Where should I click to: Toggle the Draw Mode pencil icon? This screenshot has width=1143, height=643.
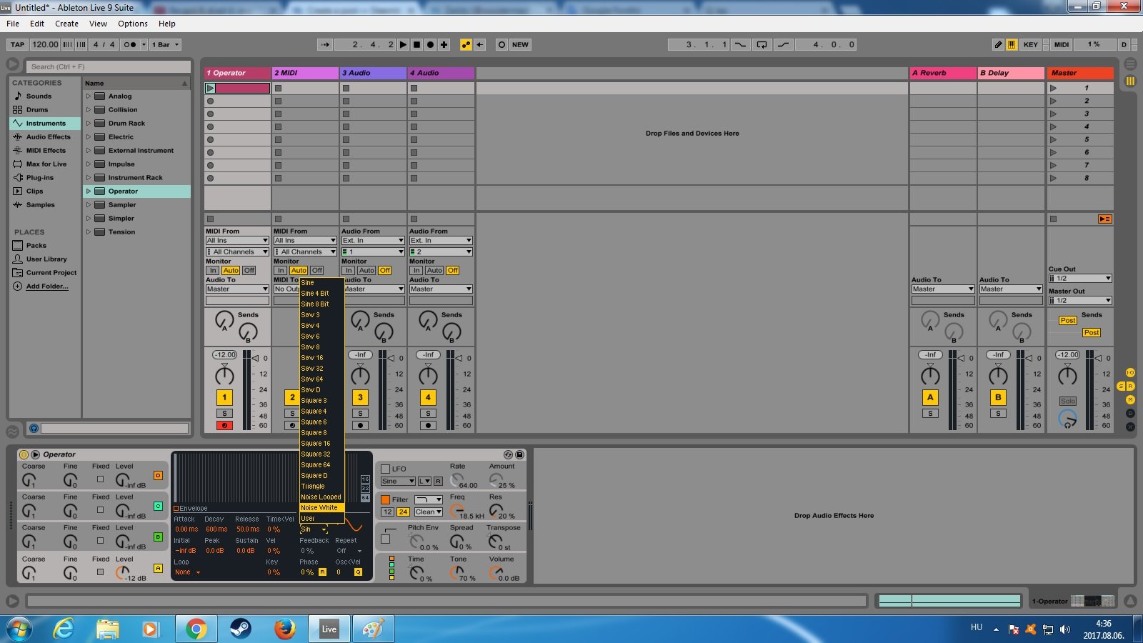[999, 44]
